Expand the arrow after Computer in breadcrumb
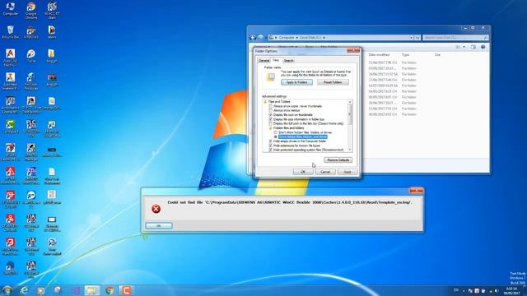The height and width of the screenshot is (296, 527). (x=297, y=38)
